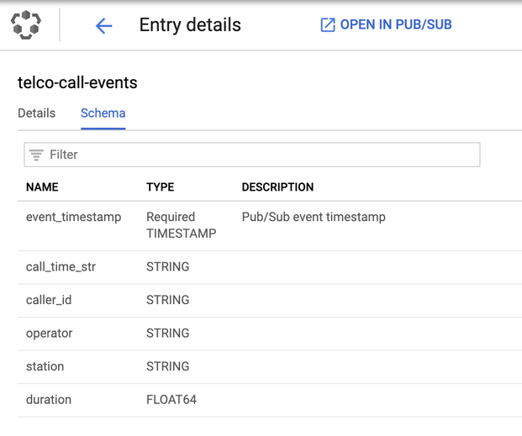The width and height of the screenshot is (522, 436).
Task: Open the entry in Pub/Sub via text link
Action: [396, 24]
